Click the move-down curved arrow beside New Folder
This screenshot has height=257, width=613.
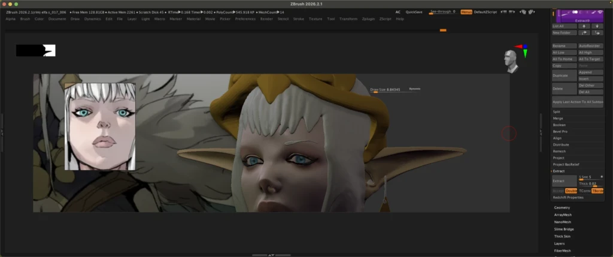[597, 33]
